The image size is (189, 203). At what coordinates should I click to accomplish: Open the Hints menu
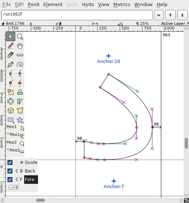[x=88, y=4]
